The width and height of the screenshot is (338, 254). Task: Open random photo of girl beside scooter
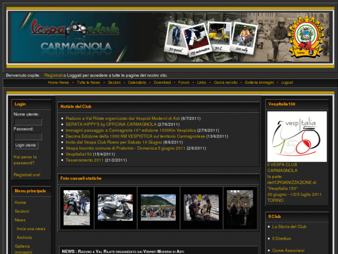tap(77, 208)
